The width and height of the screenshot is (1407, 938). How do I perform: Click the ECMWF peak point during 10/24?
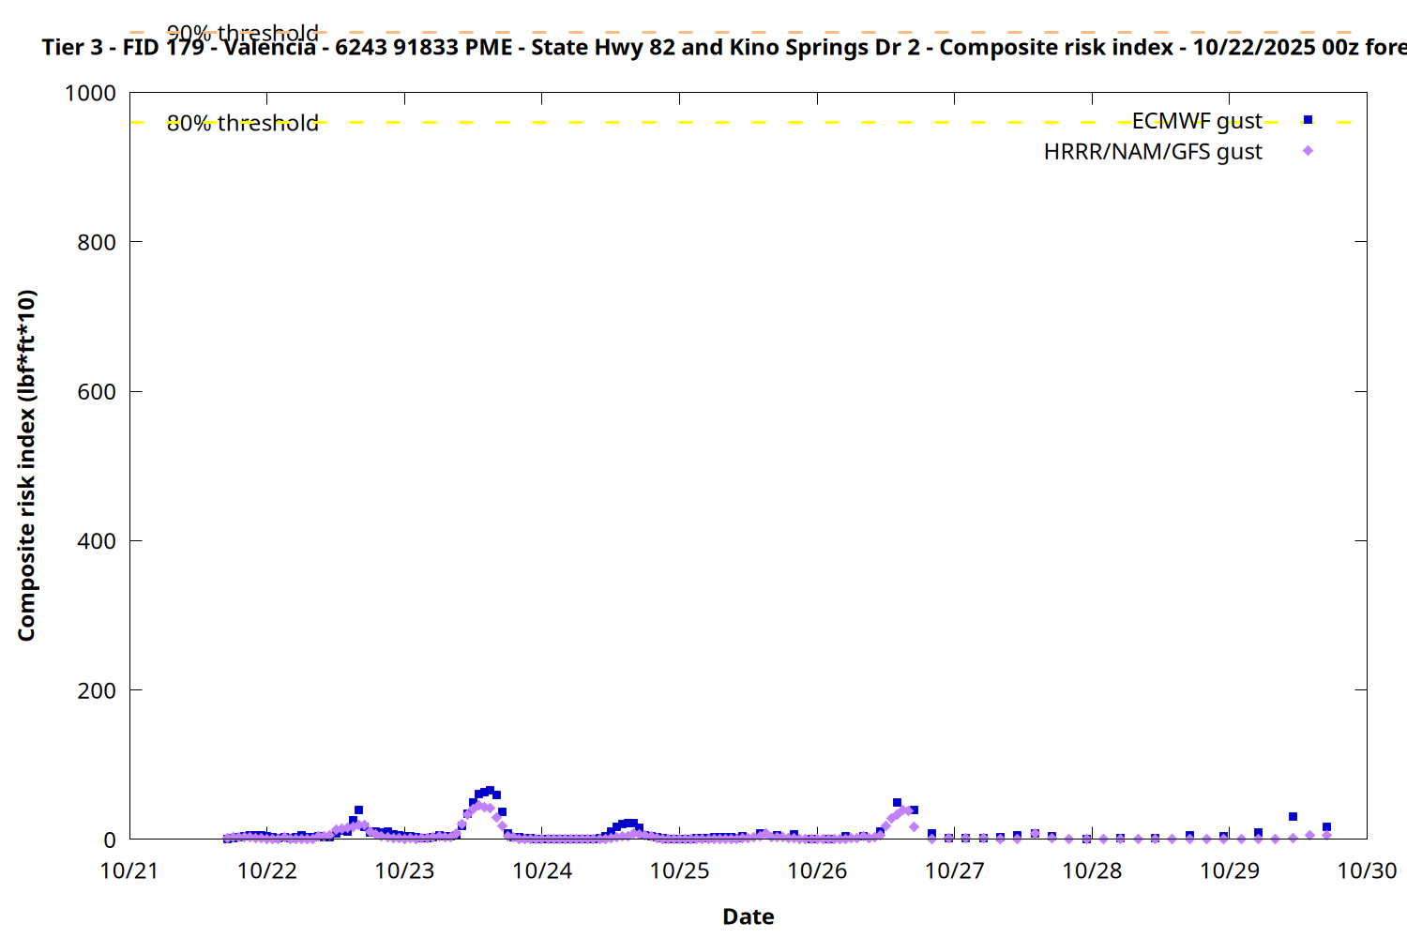point(628,824)
